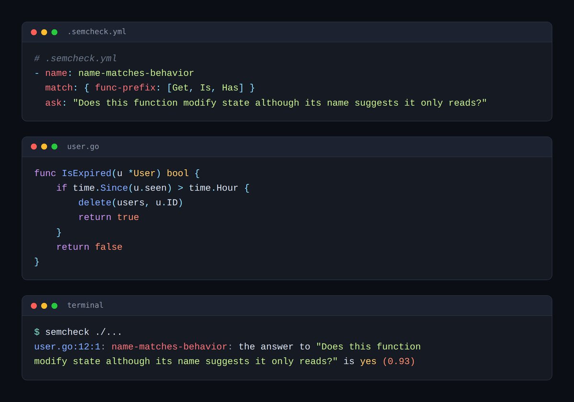
Task: Click the 'match' key in the YAML
Action: coord(59,88)
